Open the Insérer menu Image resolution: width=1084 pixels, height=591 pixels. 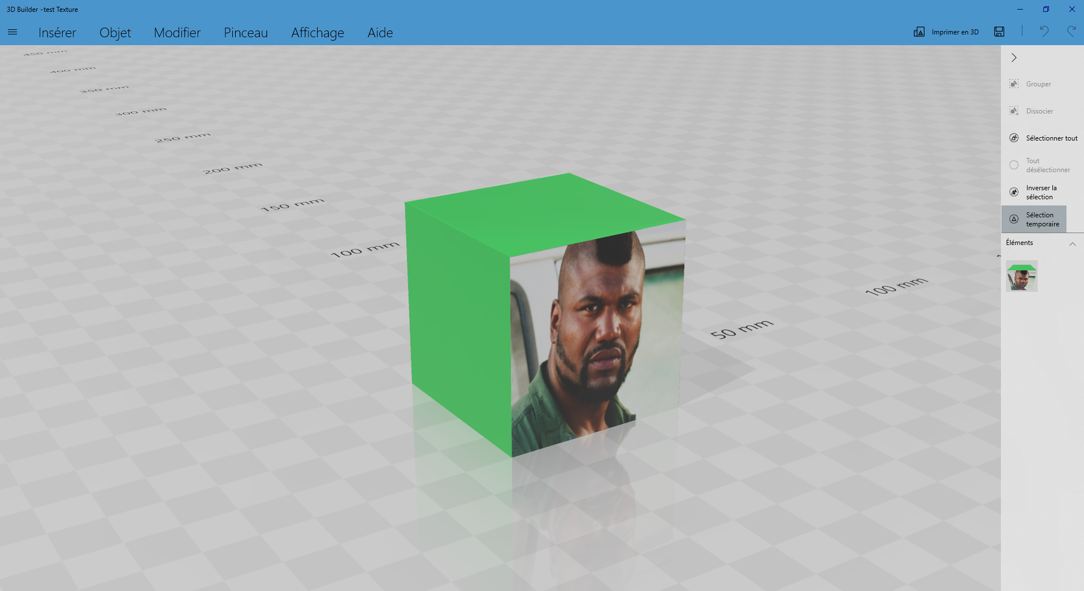(x=57, y=33)
